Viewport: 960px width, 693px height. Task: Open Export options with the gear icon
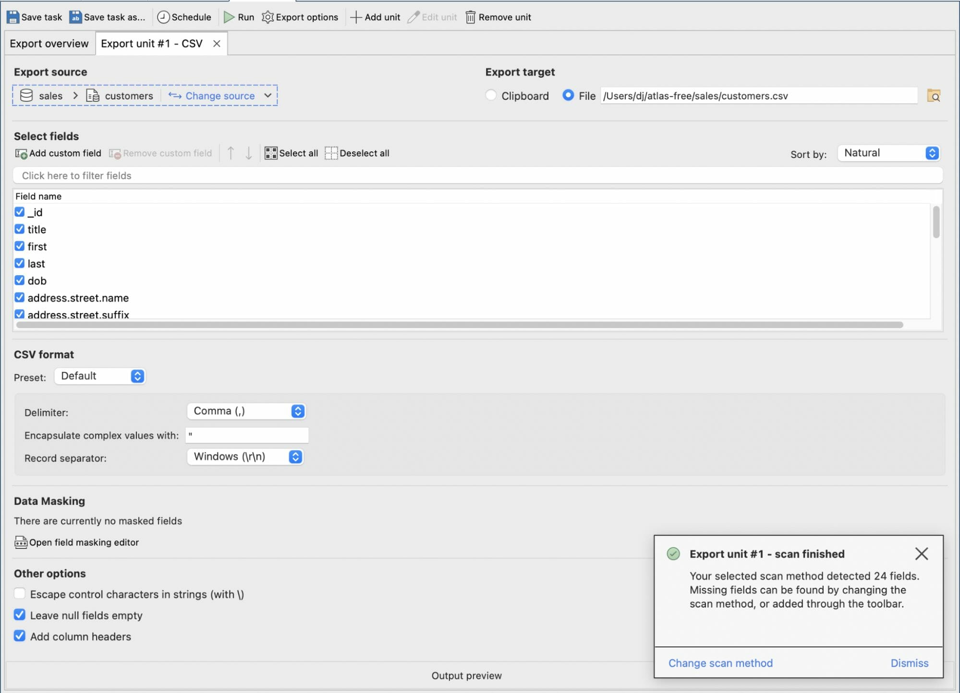(269, 17)
